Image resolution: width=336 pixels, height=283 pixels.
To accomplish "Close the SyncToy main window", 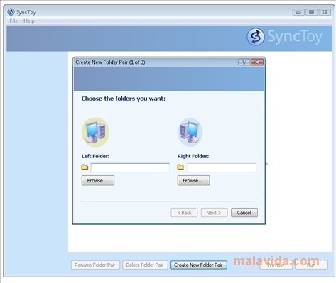I will (325, 12).
